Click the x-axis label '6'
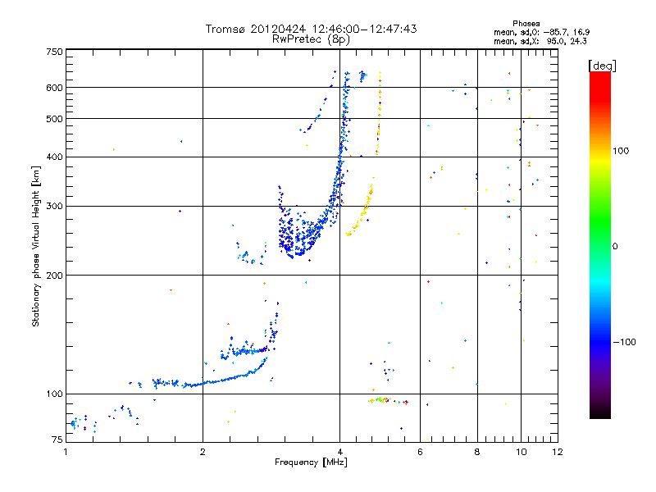This screenshot has height=492, width=656. [x=420, y=452]
